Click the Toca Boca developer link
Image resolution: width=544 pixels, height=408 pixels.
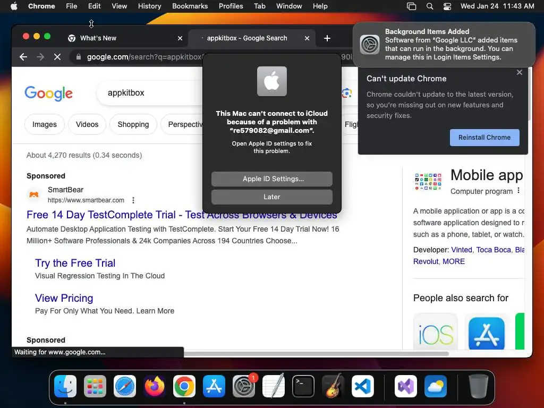(494, 250)
